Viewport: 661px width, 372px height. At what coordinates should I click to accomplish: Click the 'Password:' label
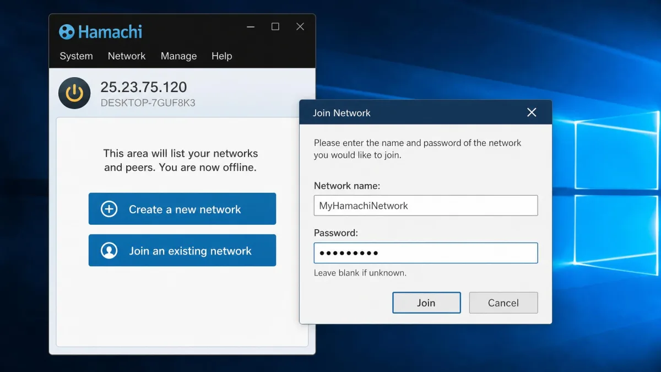[336, 233]
